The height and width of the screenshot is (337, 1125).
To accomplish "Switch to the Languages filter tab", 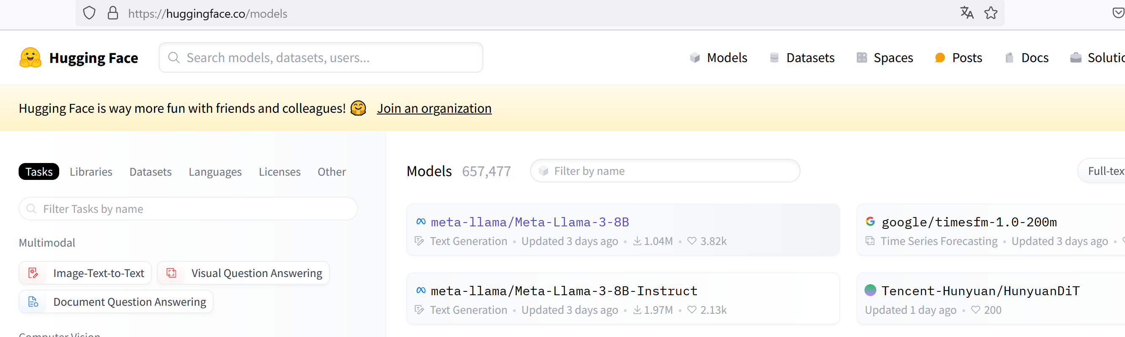I will (x=215, y=171).
